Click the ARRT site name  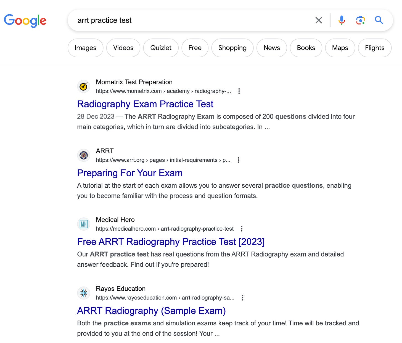105,151
